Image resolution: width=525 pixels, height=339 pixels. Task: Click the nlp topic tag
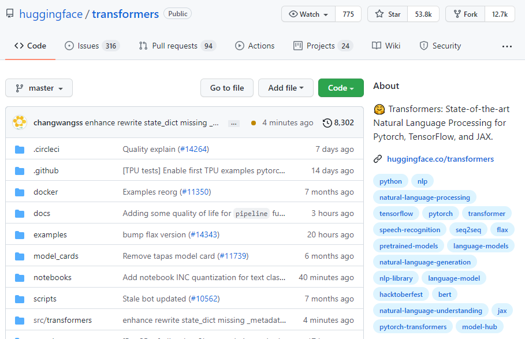(x=422, y=181)
